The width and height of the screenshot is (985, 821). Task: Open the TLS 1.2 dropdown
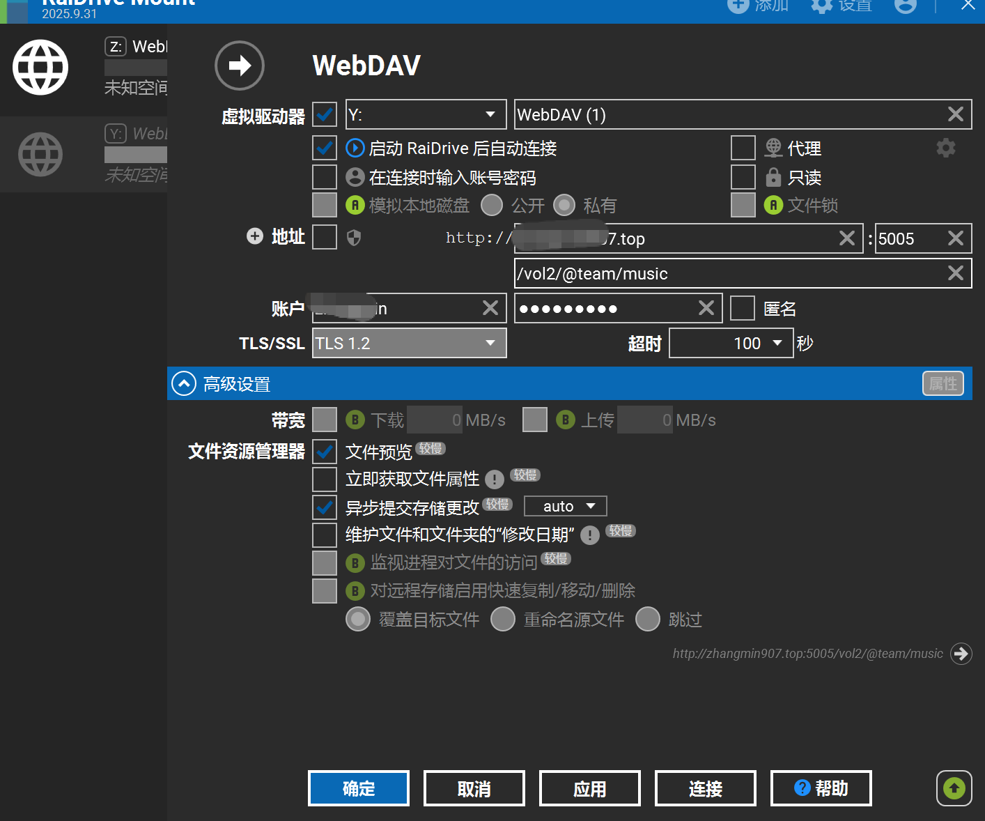coord(410,343)
